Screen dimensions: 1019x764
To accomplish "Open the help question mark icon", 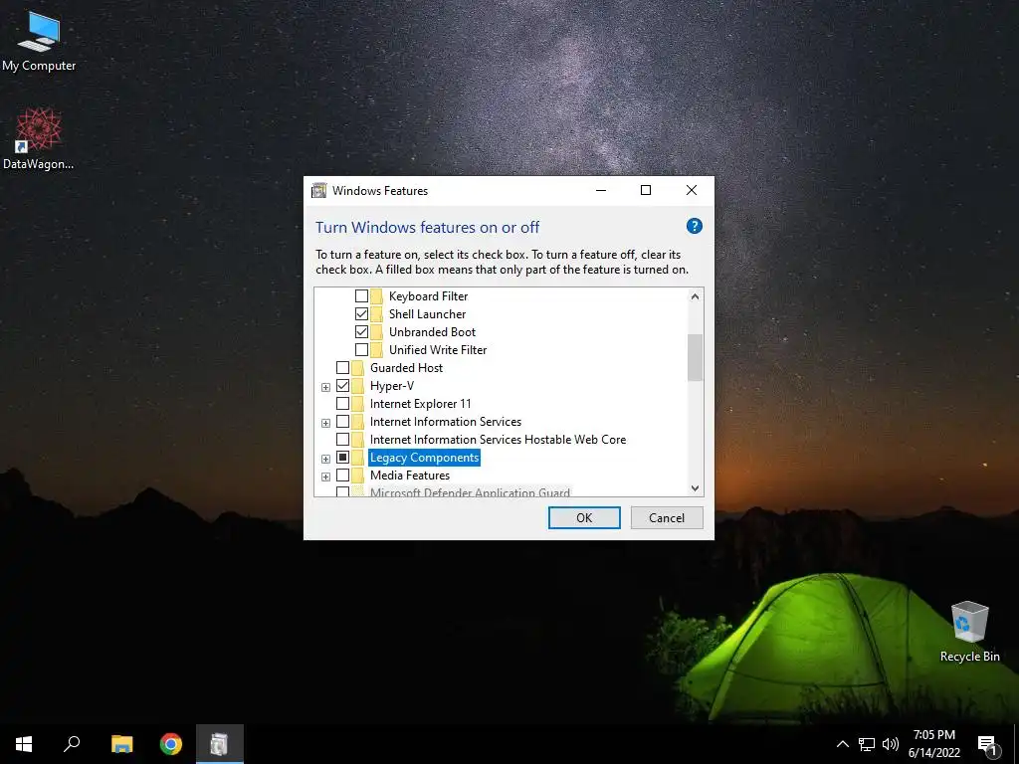I will click(694, 226).
